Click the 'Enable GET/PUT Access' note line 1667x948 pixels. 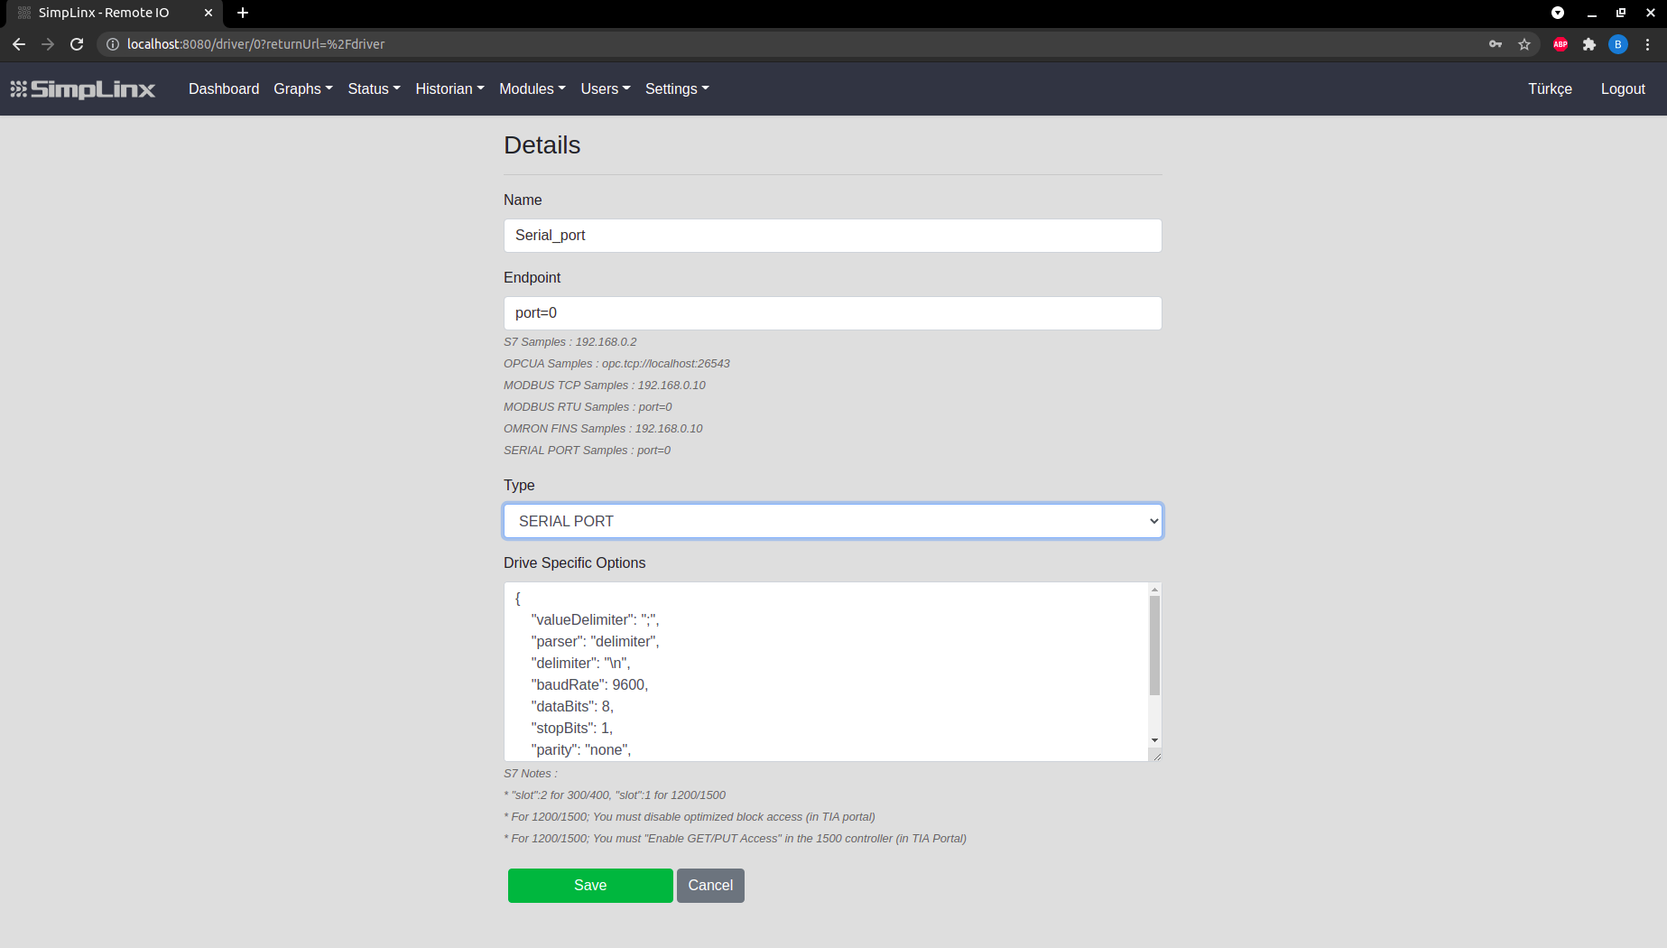[x=735, y=839]
